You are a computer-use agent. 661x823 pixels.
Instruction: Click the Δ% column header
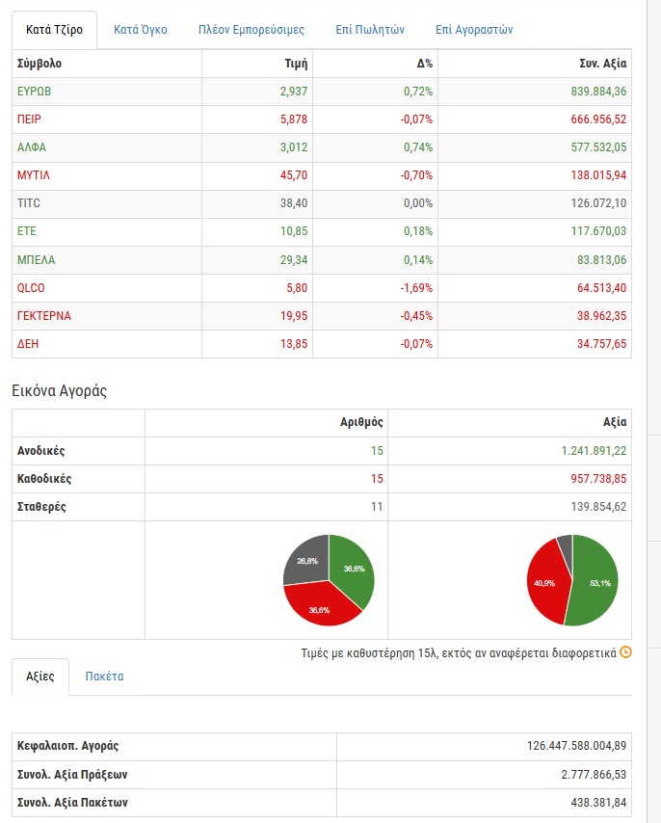(x=424, y=64)
